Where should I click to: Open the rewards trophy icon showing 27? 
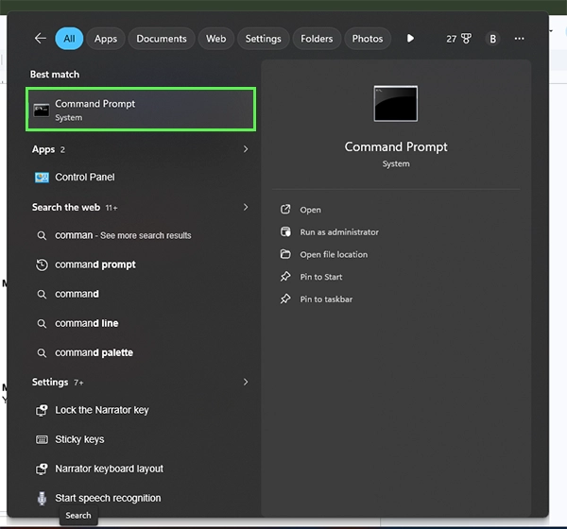(x=458, y=39)
